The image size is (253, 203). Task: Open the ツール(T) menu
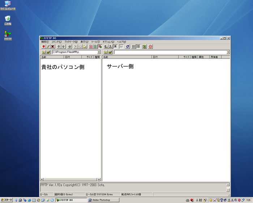pyautogui.click(x=95, y=42)
